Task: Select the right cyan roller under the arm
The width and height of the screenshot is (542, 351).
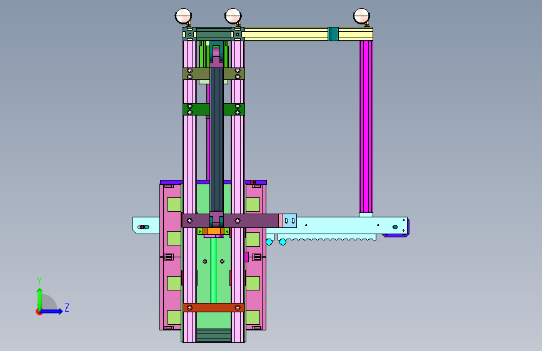Action: tap(283, 242)
